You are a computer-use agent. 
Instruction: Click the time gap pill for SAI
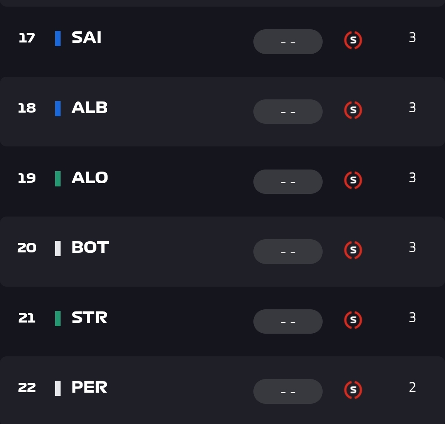tap(288, 42)
